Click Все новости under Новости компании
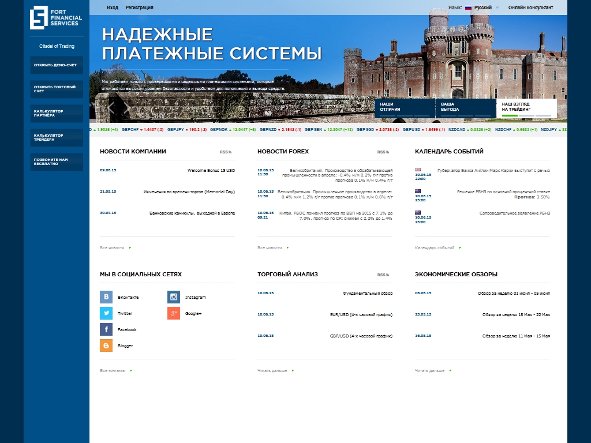Screen dimensions: 591x443 [x=113, y=247]
